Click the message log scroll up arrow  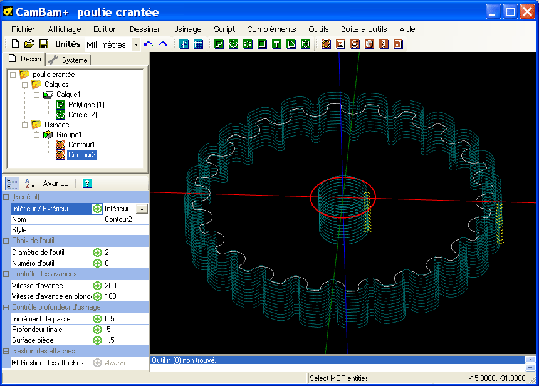[x=530, y=360]
